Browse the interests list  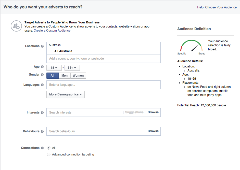153,112
